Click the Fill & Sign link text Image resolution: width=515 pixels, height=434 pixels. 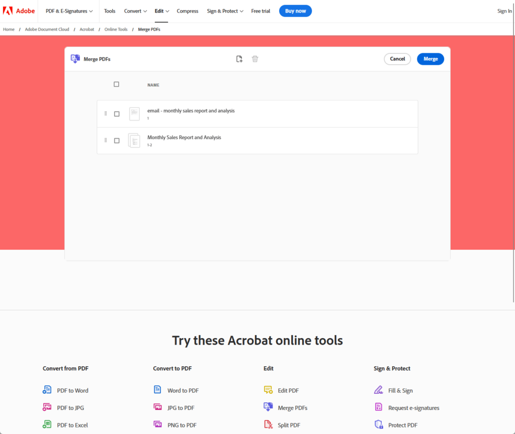click(x=400, y=390)
